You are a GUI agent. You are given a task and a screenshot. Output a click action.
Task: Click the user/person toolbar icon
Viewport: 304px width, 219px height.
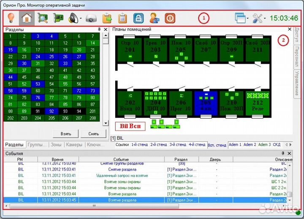tap(154, 19)
